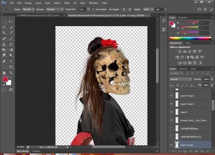Image resolution: width=215 pixels, height=155 pixels.
Task: Open the Mini Bridge panel
Action: click(x=23, y=151)
